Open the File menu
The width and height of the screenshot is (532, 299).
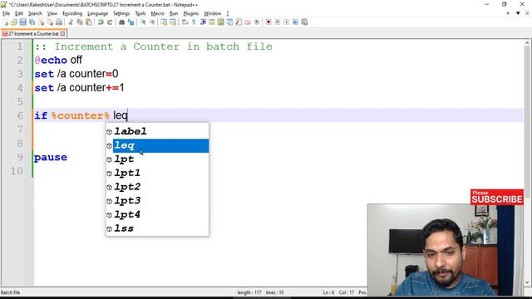(6, 13)
